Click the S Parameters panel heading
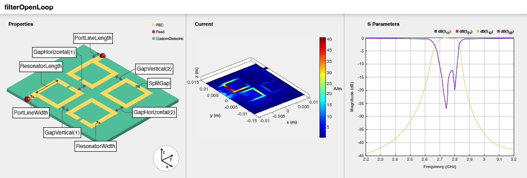527x178 pixels. point(384,24)
